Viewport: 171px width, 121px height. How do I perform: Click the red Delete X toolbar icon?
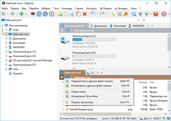[x=85, y=14]
